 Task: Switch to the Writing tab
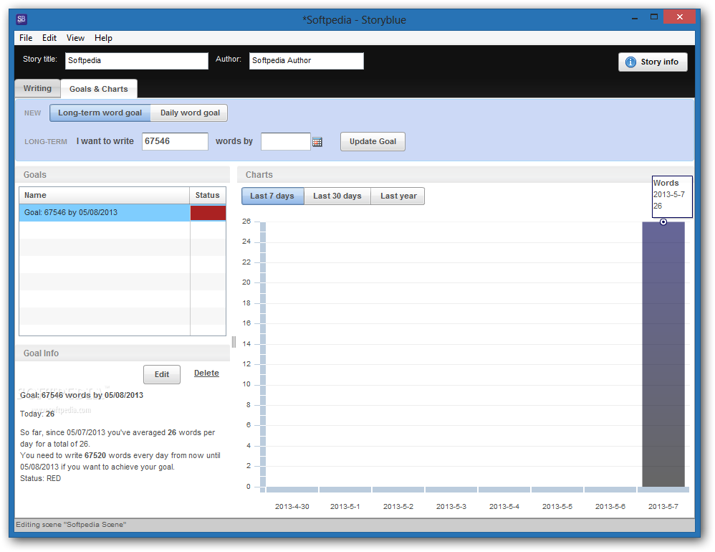[x=37, y=88]
